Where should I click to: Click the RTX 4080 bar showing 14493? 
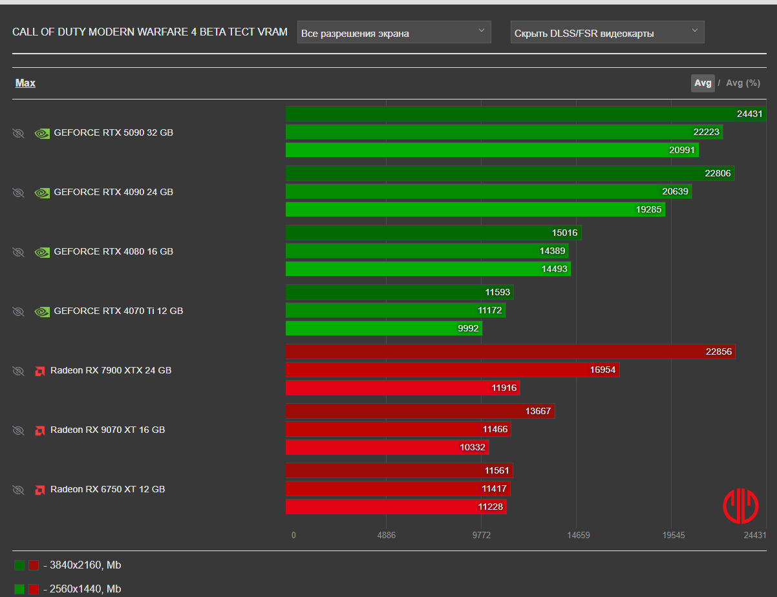point(428,269)
